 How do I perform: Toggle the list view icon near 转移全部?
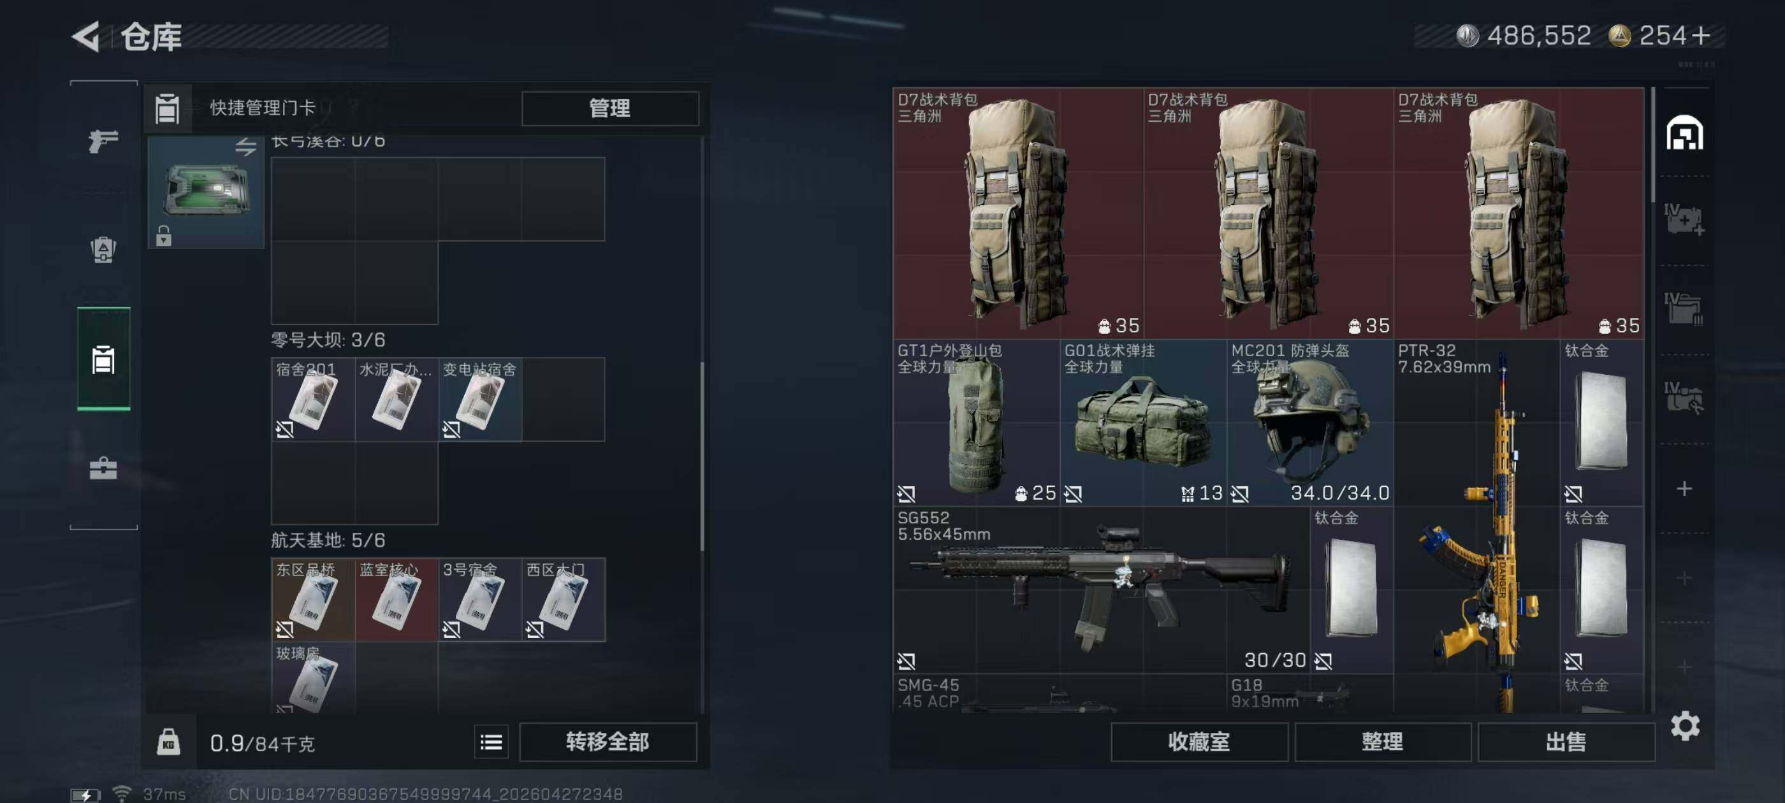(492, 742)
